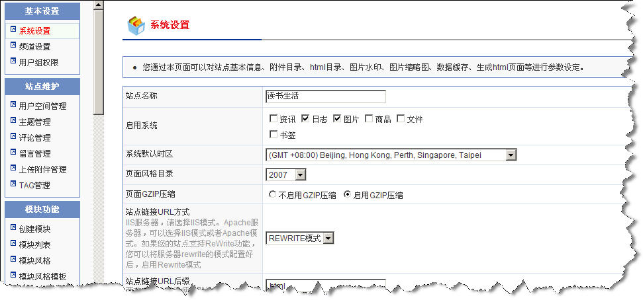Click the 站点名称 text field

tap(324, 96)
